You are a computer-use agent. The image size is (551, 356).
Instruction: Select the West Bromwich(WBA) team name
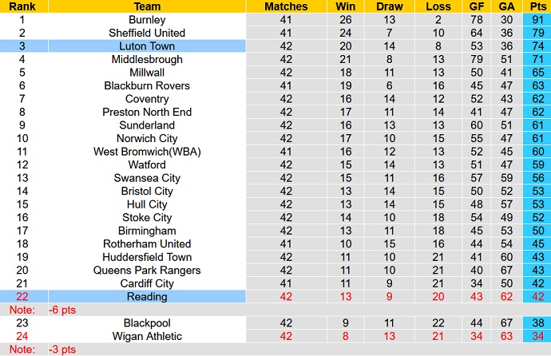147,152
